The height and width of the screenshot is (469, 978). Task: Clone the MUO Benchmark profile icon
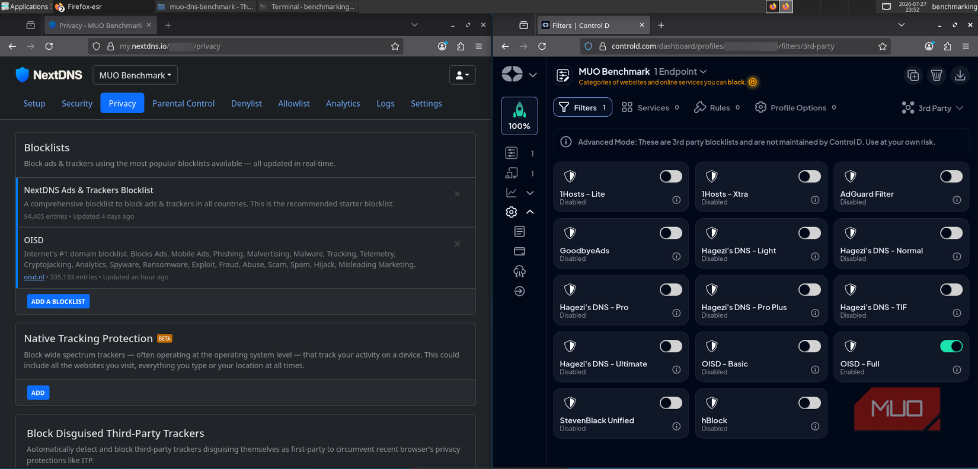coord(913,75)
